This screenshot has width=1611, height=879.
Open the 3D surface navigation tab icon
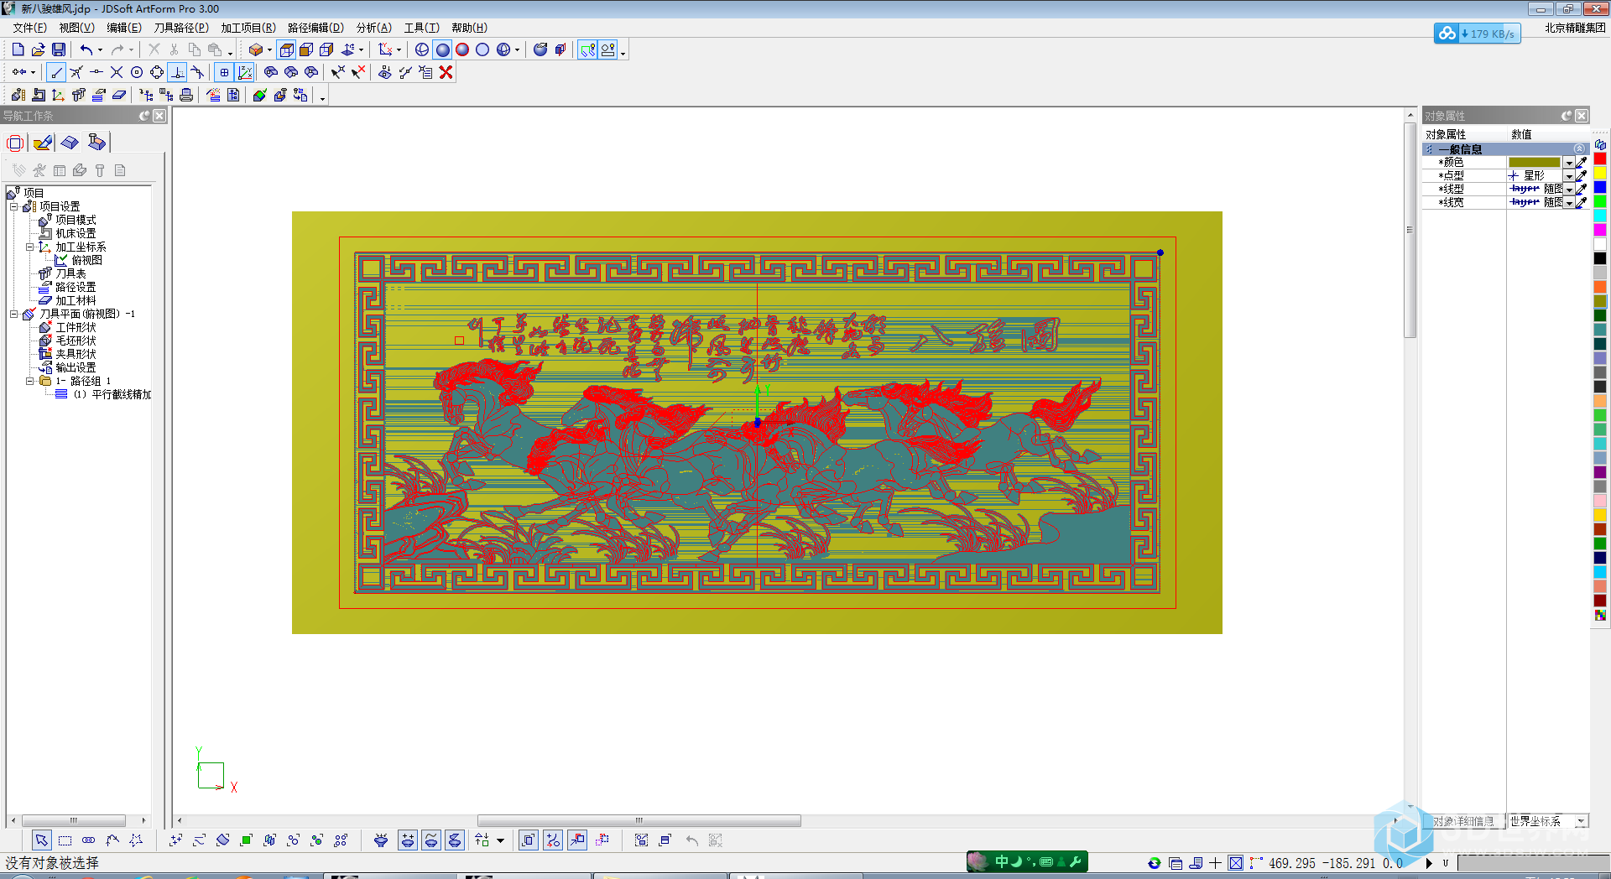pos(70,143)
